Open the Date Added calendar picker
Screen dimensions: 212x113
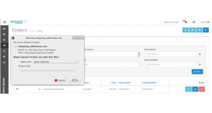point(200,54)
